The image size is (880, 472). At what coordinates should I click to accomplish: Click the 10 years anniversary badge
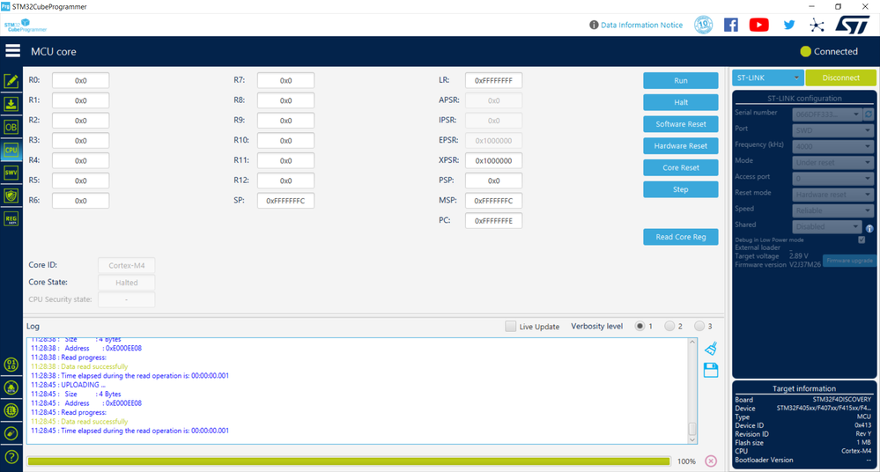point(703,25)
